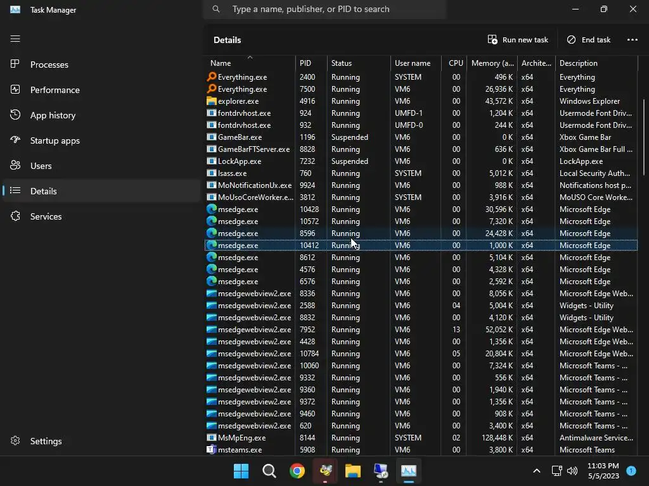Select the GameBar.exe row
The height and width of the screenshot is (486, 649).
(421, 137)
